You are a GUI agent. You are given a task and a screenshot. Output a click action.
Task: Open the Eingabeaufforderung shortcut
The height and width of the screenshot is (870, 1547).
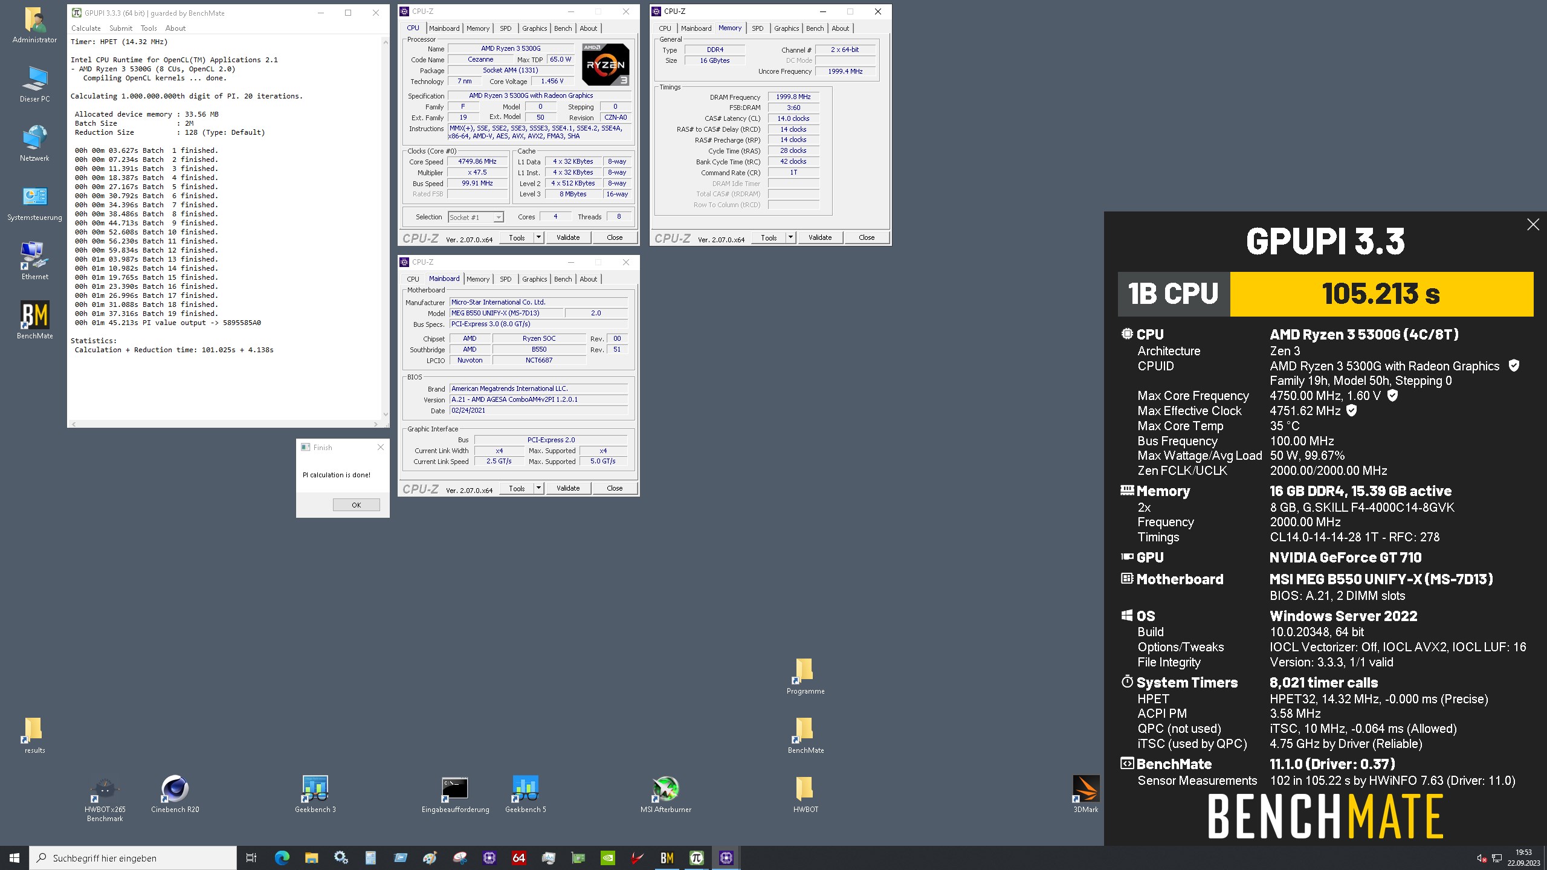click(455, 794)
